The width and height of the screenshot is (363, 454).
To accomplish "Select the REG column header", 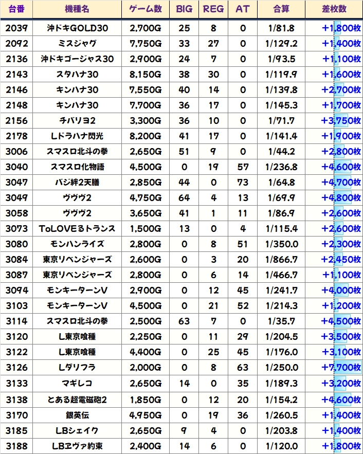I will [x=213, y=9].
